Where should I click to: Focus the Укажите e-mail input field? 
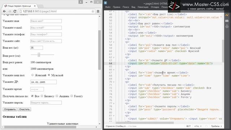click(46, 27)
